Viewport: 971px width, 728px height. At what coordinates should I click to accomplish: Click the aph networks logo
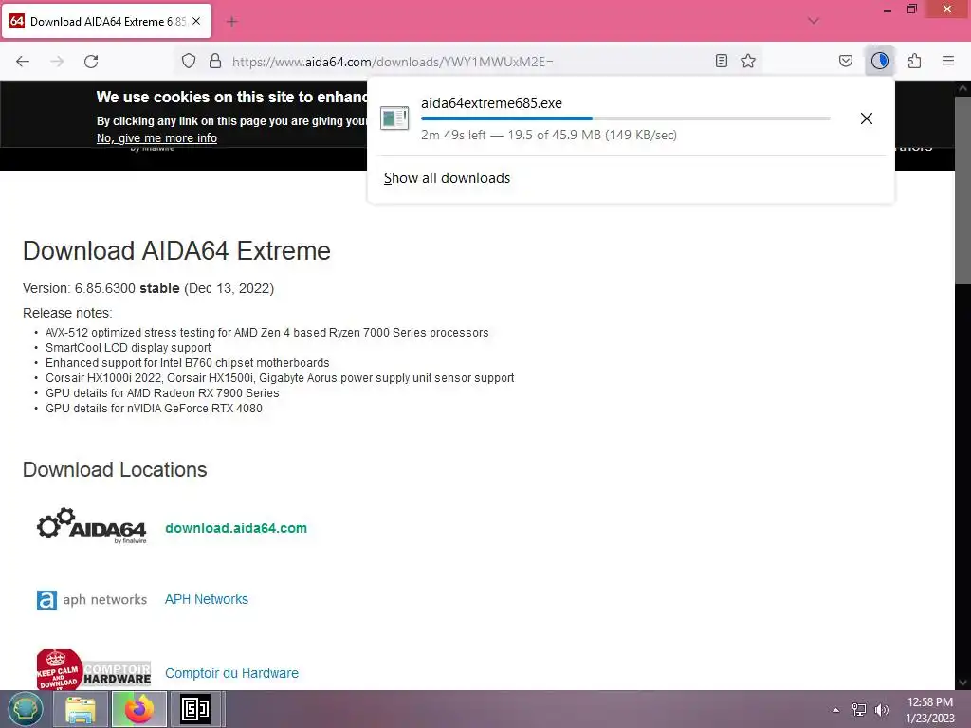(92, 599)
